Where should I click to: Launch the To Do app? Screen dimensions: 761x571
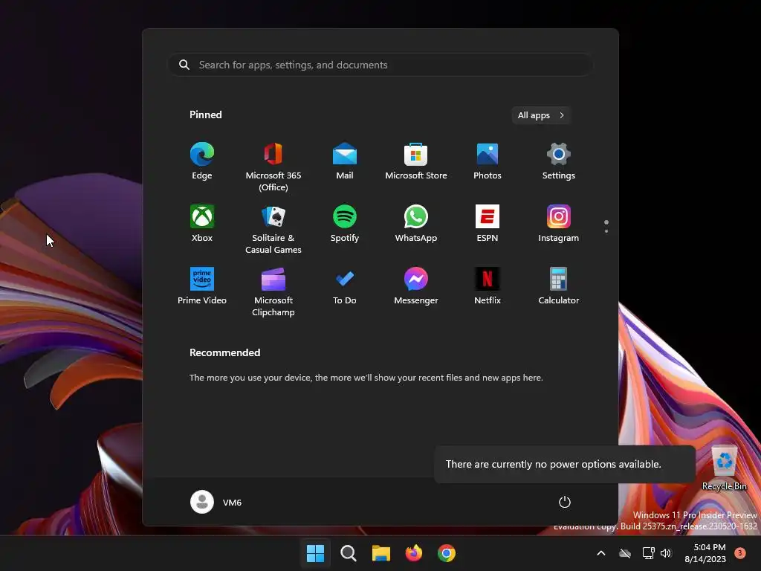click(345, 286)
